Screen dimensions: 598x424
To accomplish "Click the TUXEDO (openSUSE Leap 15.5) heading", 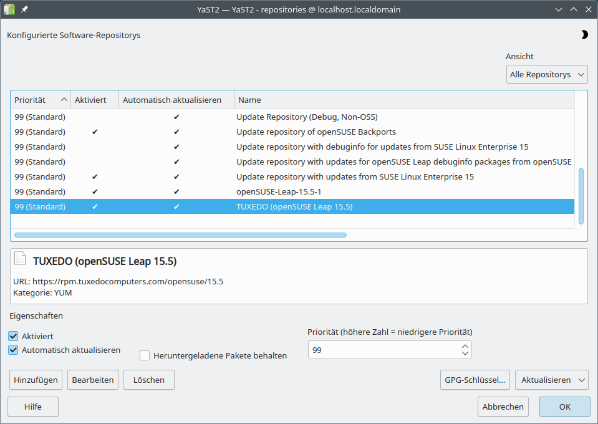I will 105,261.
